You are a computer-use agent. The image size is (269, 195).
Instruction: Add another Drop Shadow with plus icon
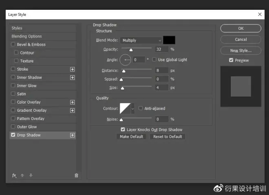73,135
